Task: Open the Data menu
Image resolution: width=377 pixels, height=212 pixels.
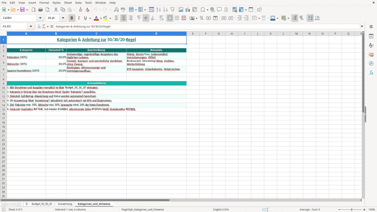Action: tap(78, 3)
